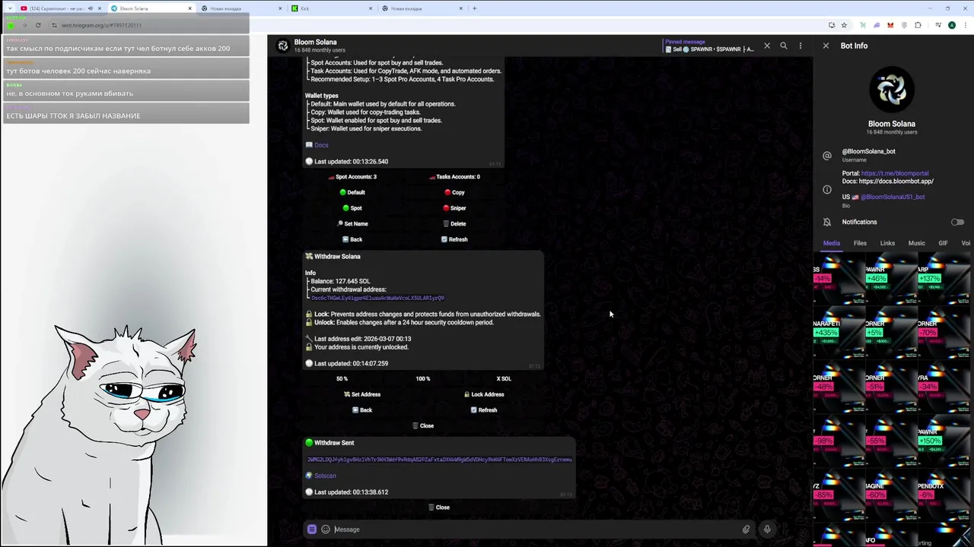The image size is (974, 547).
Task: Open the t.me/bloomportal portal link
Action: coord(895,173)
